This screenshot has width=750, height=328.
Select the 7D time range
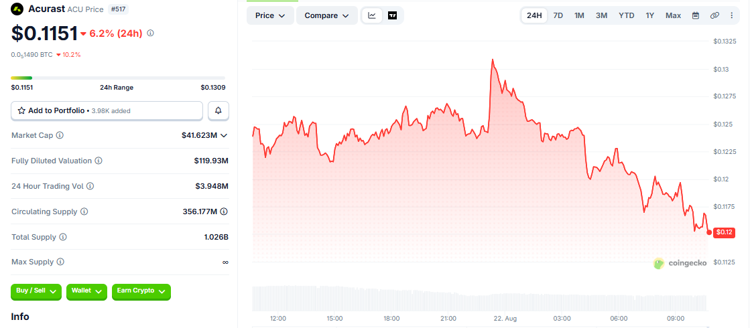(558, 15)
